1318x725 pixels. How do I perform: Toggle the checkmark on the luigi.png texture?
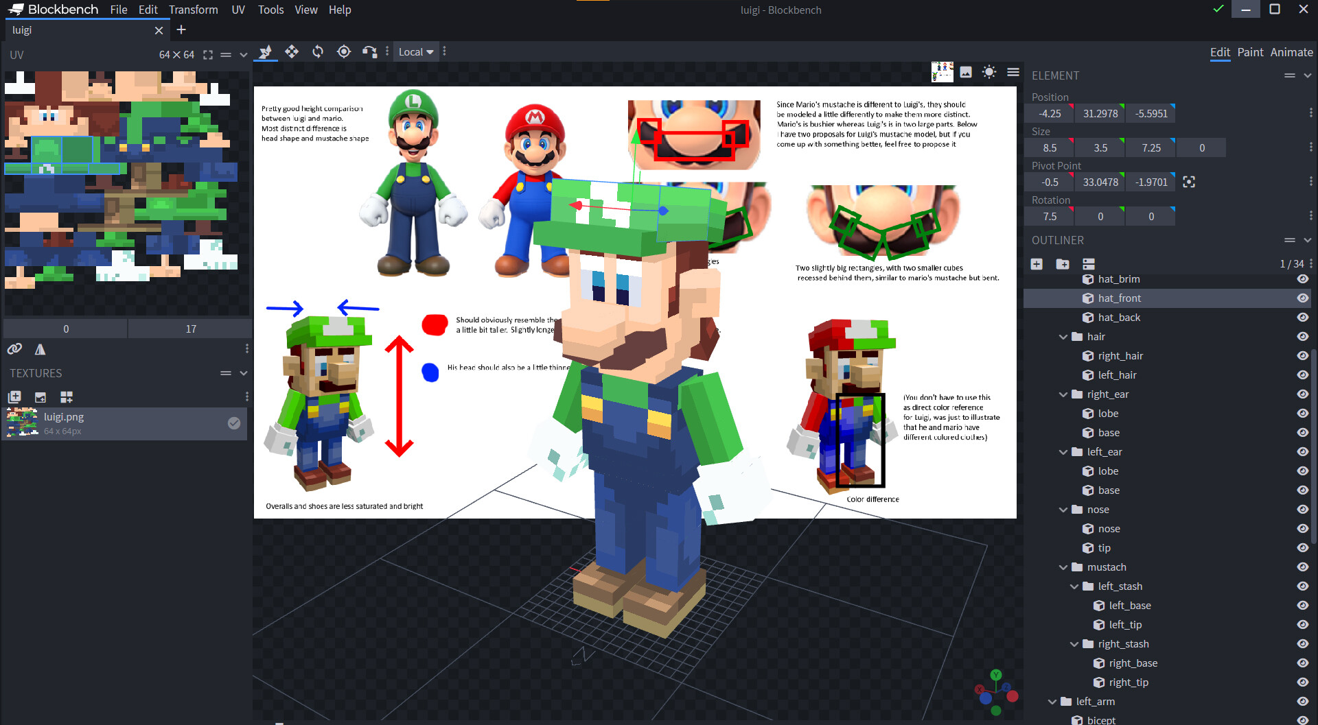point(234,423)
